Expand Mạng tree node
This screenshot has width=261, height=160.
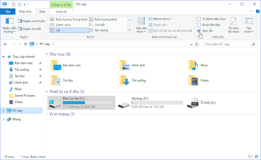pyautogui.click(x=3, y=119)
